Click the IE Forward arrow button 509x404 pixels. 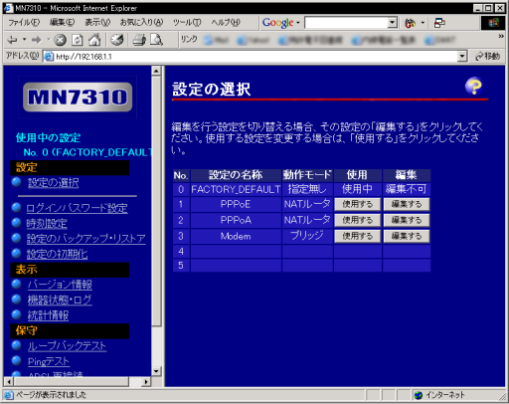(x=36, y=40)
